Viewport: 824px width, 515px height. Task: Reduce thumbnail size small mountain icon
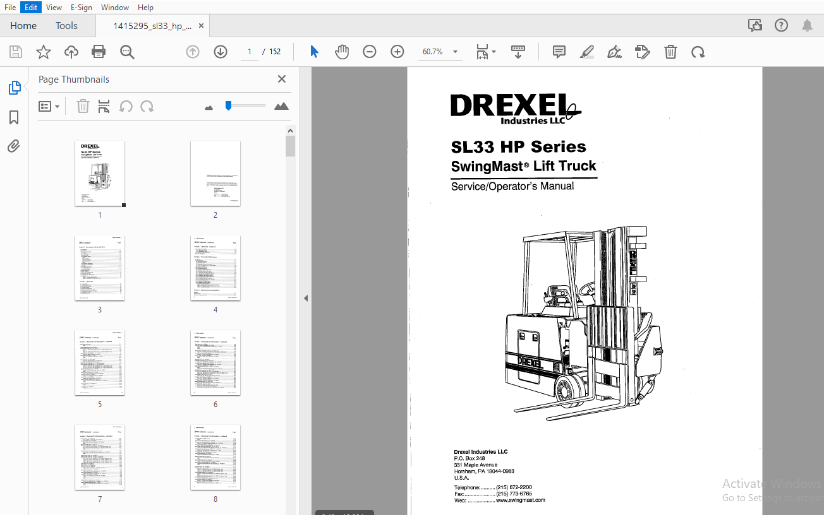[x=209, y=107]
